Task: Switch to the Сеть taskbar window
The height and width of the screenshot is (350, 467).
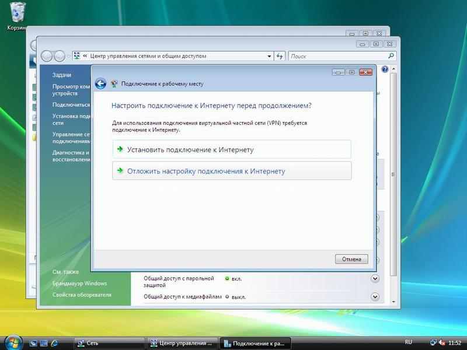Action: (x=109, y=343)
